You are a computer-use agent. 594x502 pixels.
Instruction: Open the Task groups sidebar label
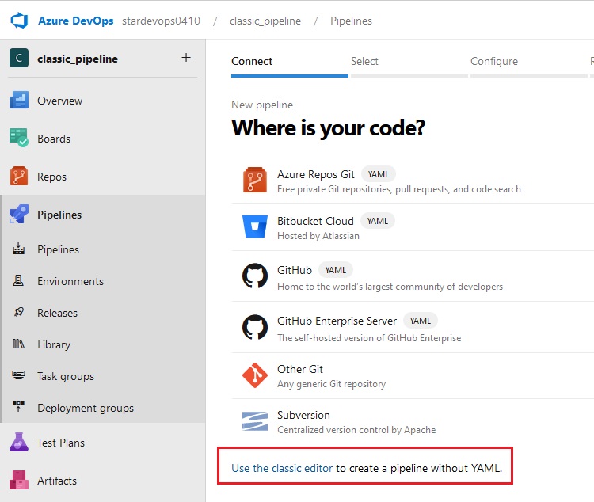point(66,377)
